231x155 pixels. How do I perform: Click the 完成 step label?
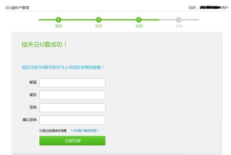point(179,26)
